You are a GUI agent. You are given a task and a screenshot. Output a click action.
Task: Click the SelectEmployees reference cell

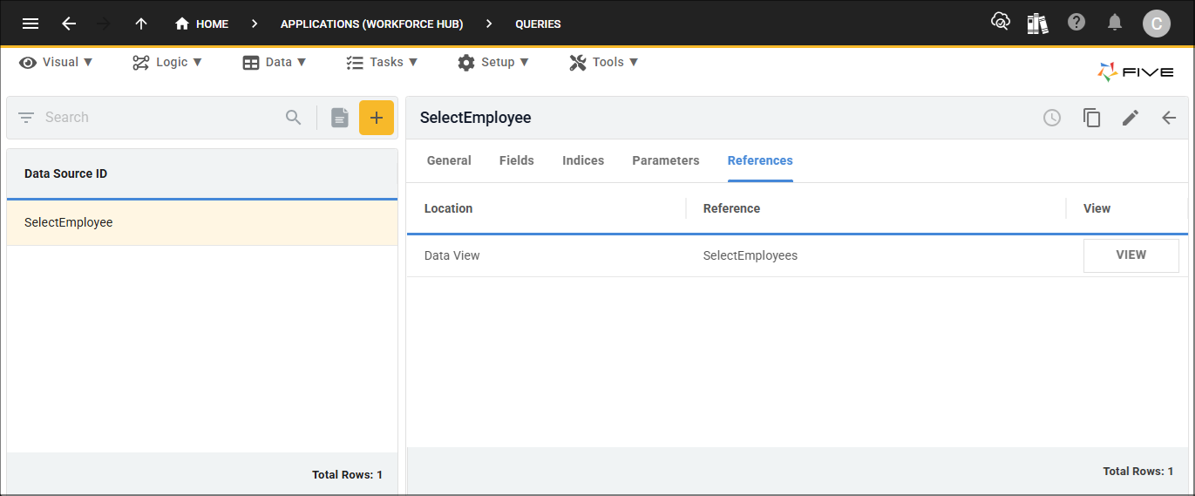point(876,255)
